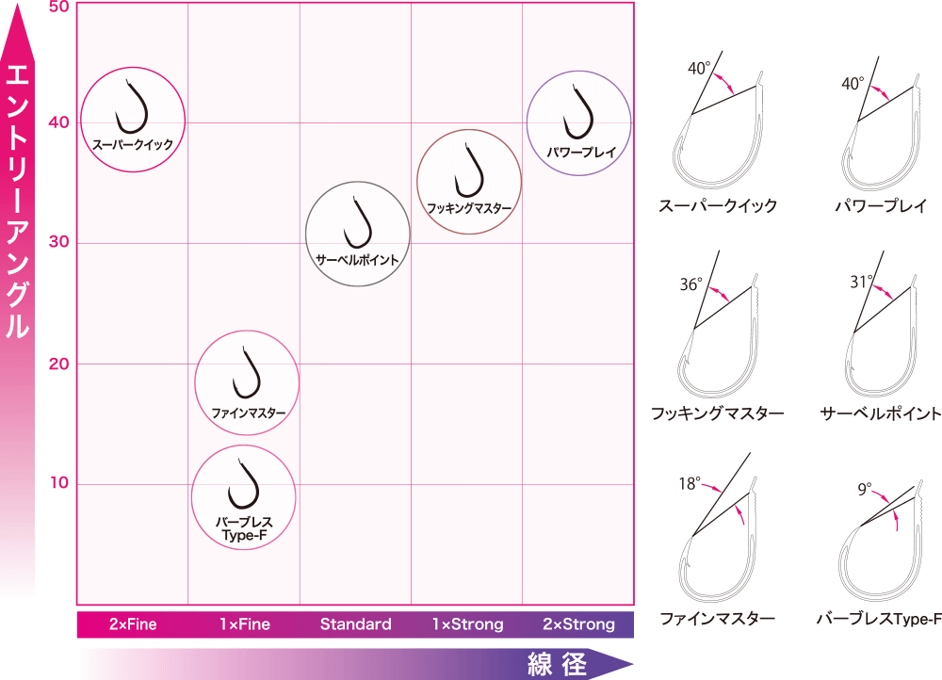Click the 2×Strong axis label
This screenshot has height=680, width=942.
tap(579, 624)
